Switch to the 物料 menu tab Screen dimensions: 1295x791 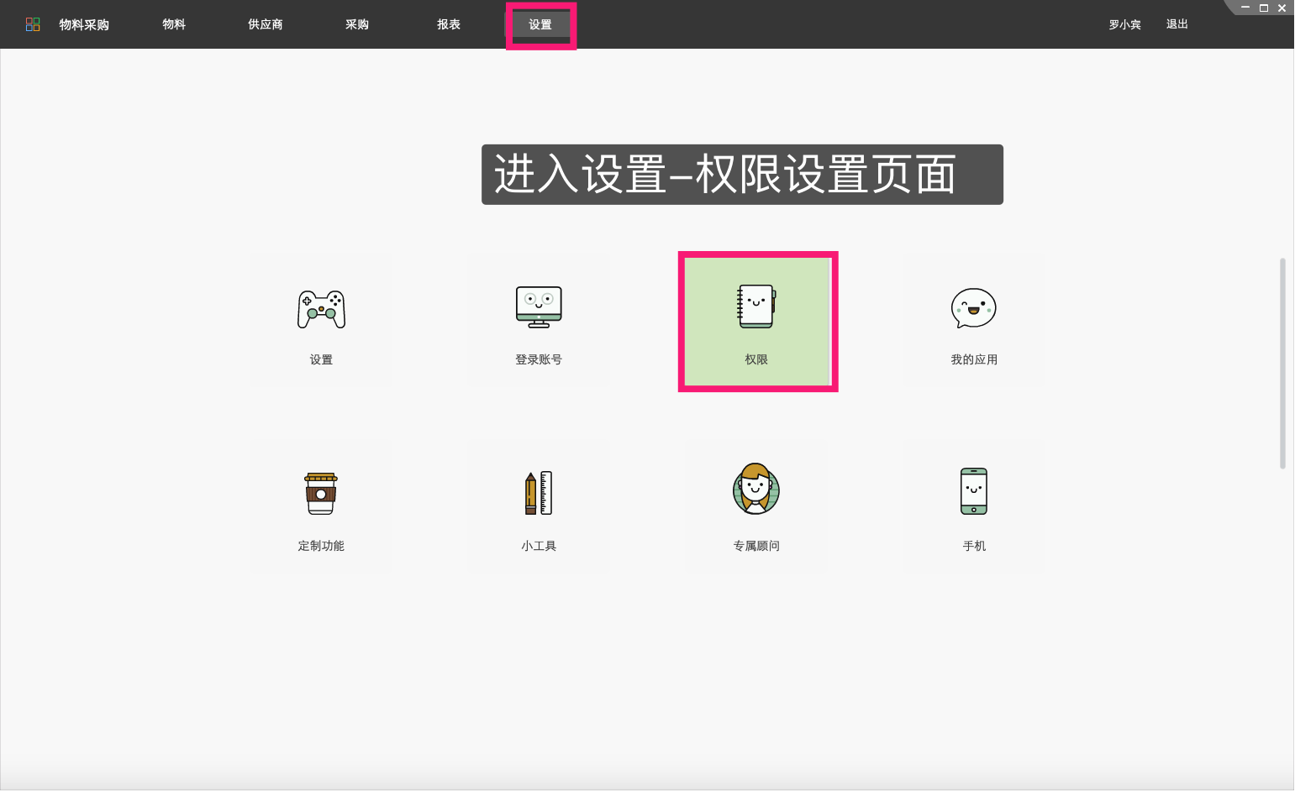point(174,24)
